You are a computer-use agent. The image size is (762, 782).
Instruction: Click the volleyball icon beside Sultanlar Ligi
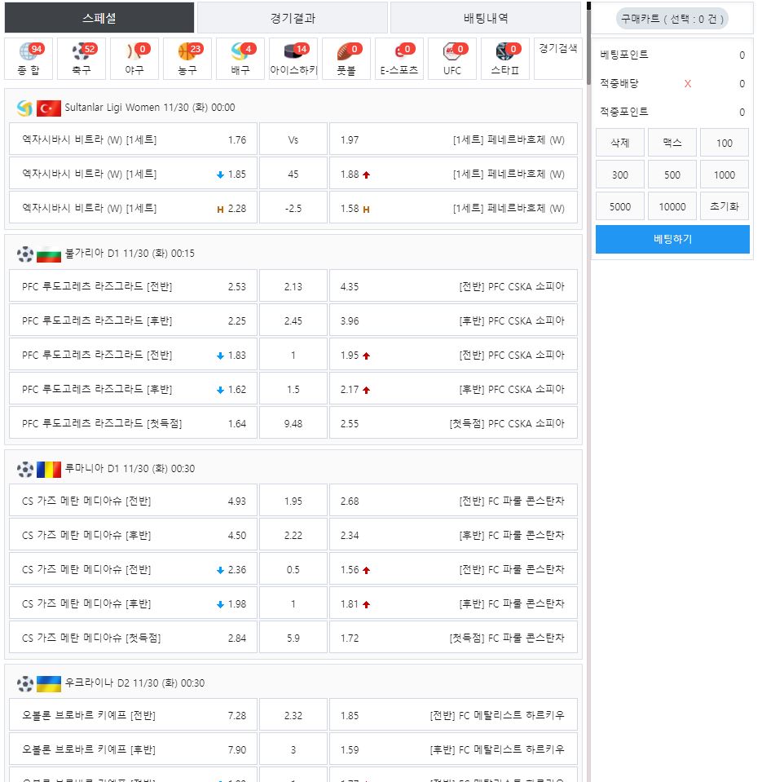[x=24, y=108]
